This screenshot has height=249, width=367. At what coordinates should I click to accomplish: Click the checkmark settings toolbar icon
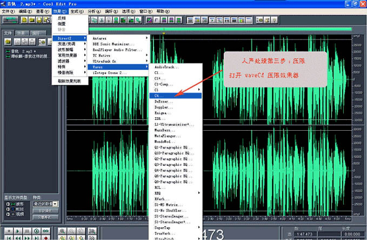pos(259,21)
